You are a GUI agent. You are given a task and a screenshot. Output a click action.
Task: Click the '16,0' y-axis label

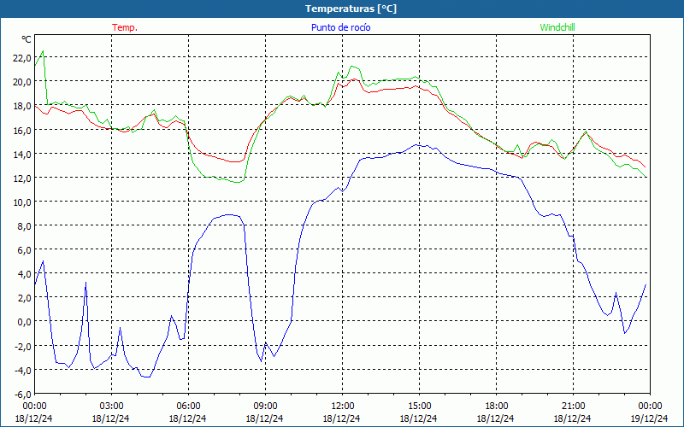coord(22,131)
